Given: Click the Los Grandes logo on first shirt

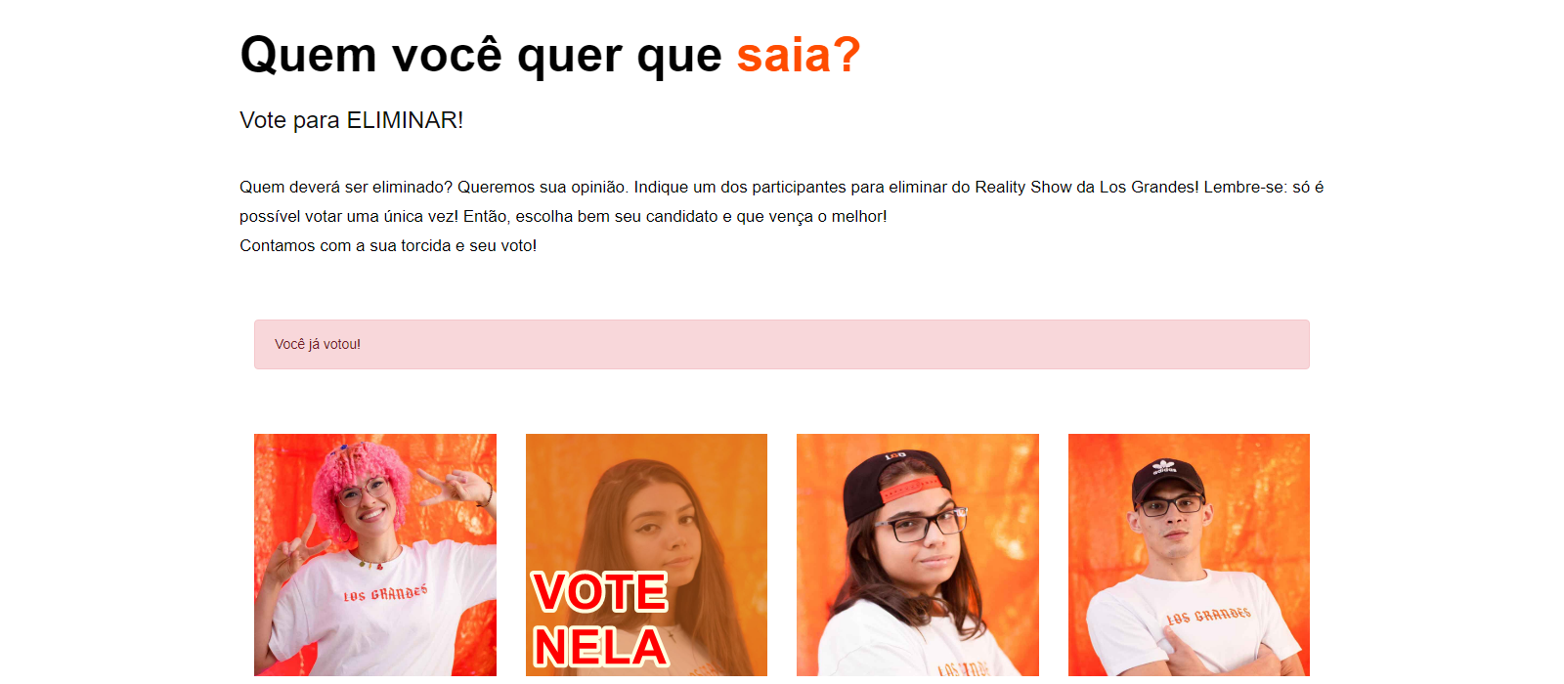Looking at the screenshot, I should tap(385, 593).
